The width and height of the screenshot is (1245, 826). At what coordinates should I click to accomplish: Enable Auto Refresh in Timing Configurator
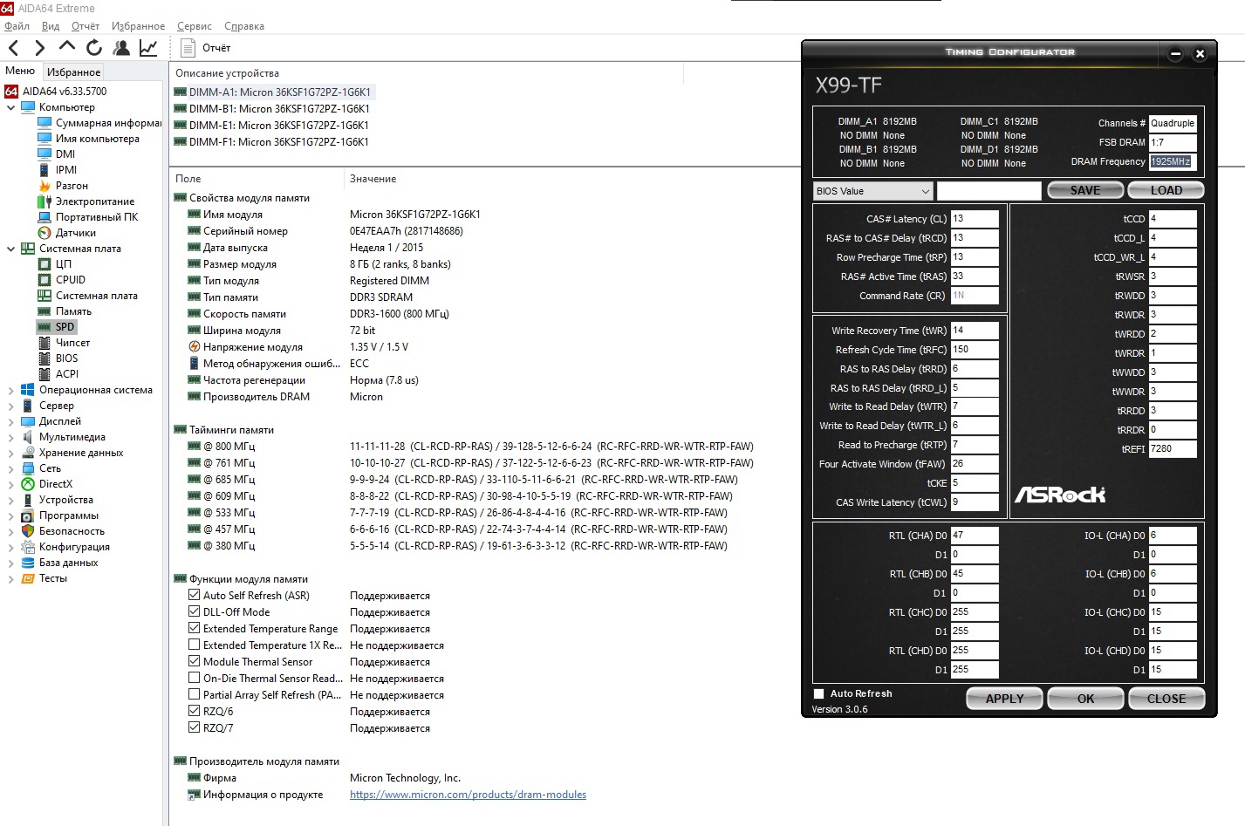coord(818,694)
